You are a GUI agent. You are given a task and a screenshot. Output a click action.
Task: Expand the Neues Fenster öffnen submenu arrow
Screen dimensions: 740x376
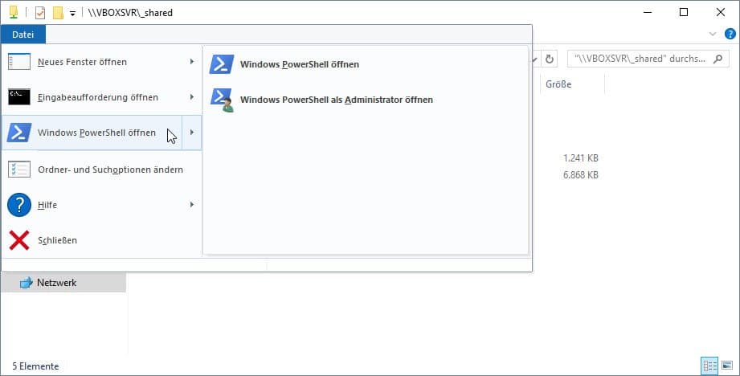tap(191, 62)
